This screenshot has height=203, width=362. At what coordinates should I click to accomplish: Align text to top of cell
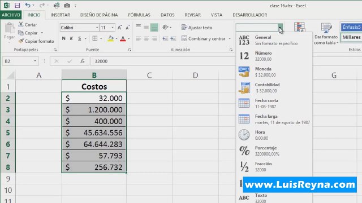point(138,27)
